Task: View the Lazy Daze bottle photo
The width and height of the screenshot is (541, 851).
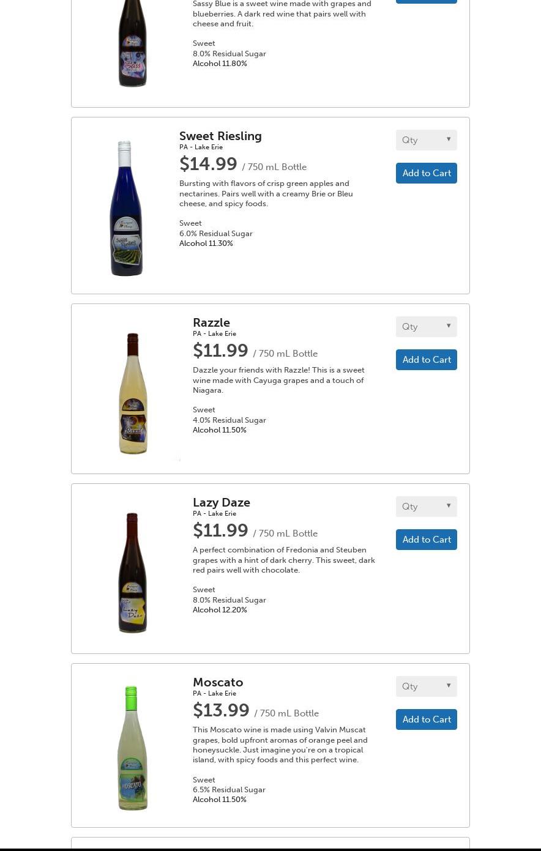Action: pos(132,573)
